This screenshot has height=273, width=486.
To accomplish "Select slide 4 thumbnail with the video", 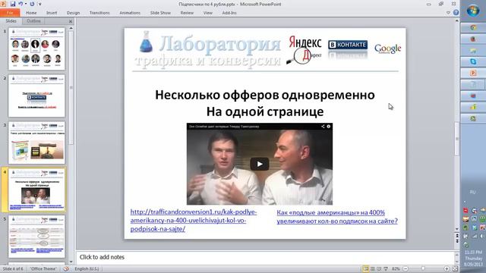I will tap(36, 190).
